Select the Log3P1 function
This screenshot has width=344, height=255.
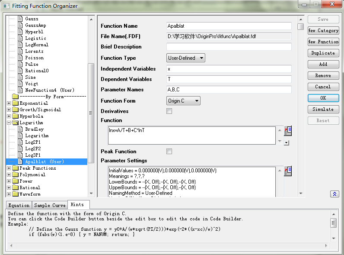point(33,155)
